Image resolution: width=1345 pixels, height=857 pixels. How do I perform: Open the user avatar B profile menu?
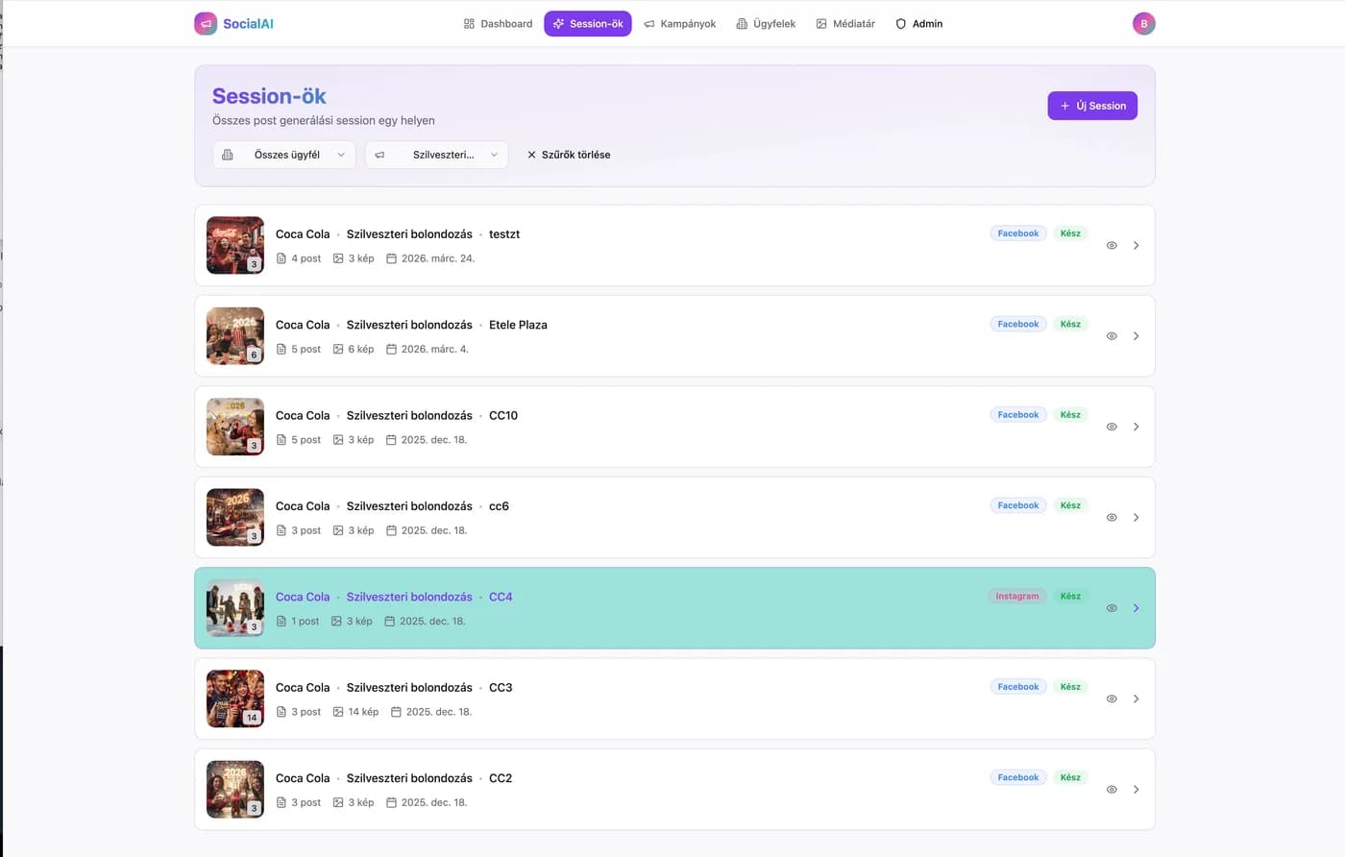click(x=1143, y=23)
